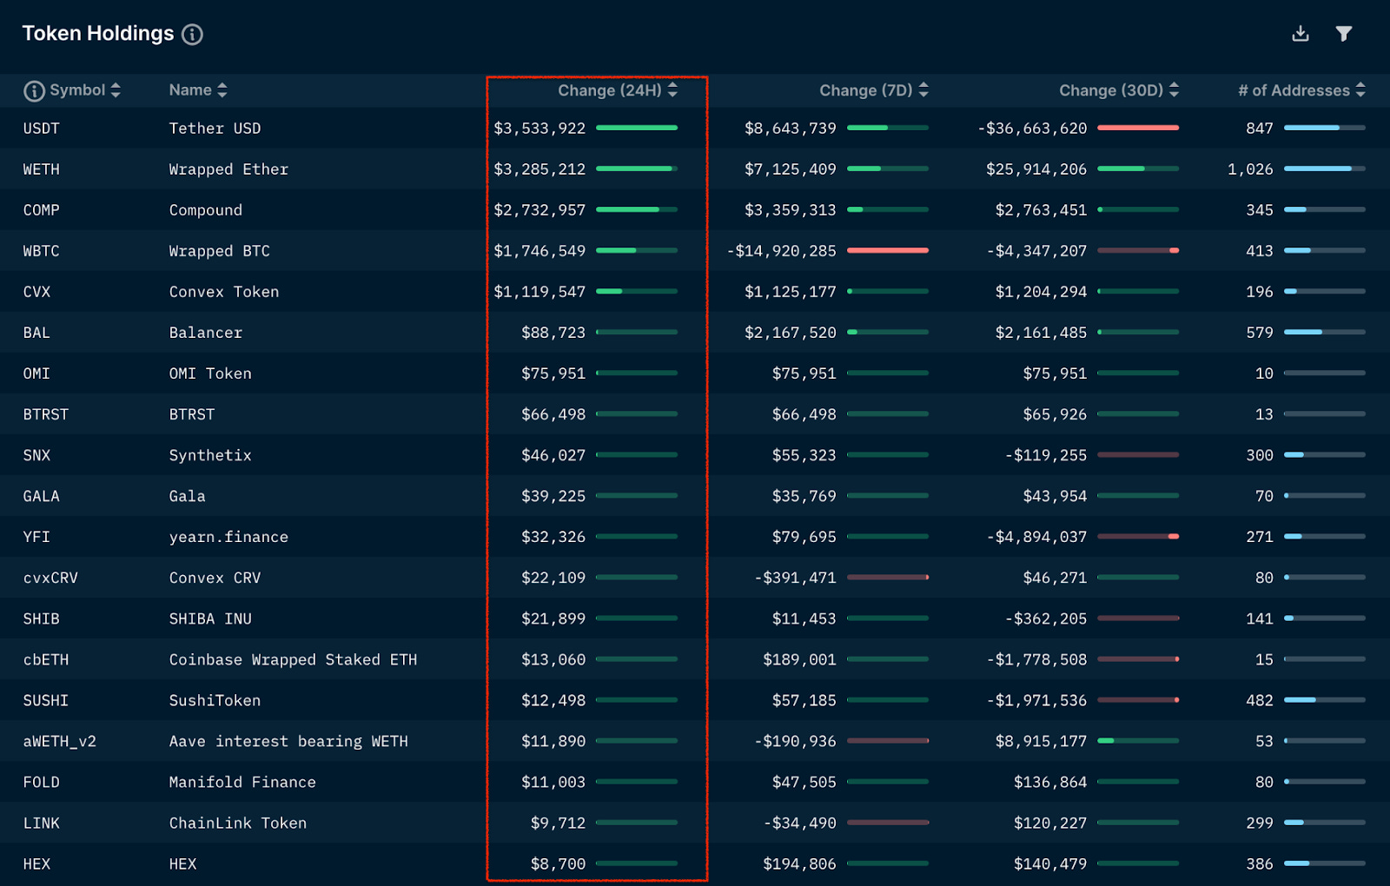This screenshot has height=886, width=1390.
Task: Select the cvxCRV symbol cell
Action: (x=50, y=578)
